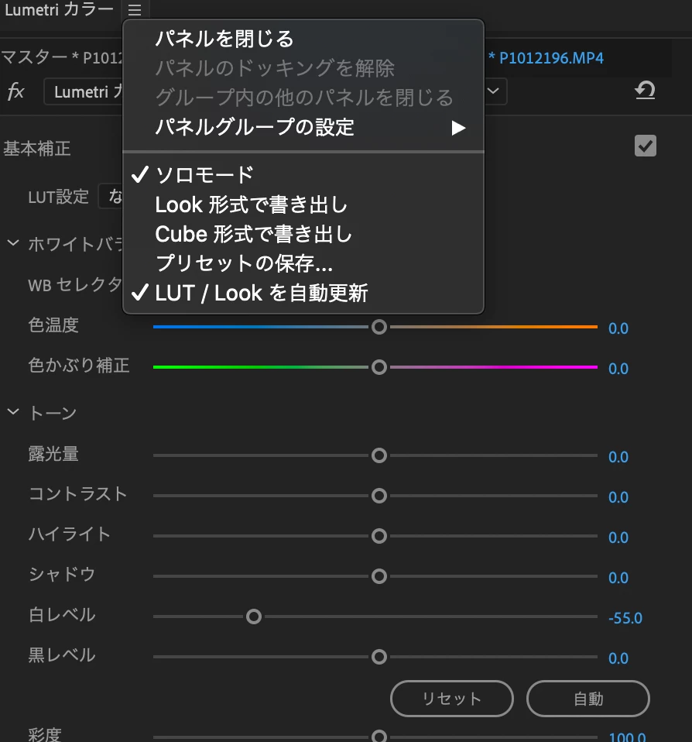
Task: Click the Lumetri panel hamburger menu icon
Action: 135,10
